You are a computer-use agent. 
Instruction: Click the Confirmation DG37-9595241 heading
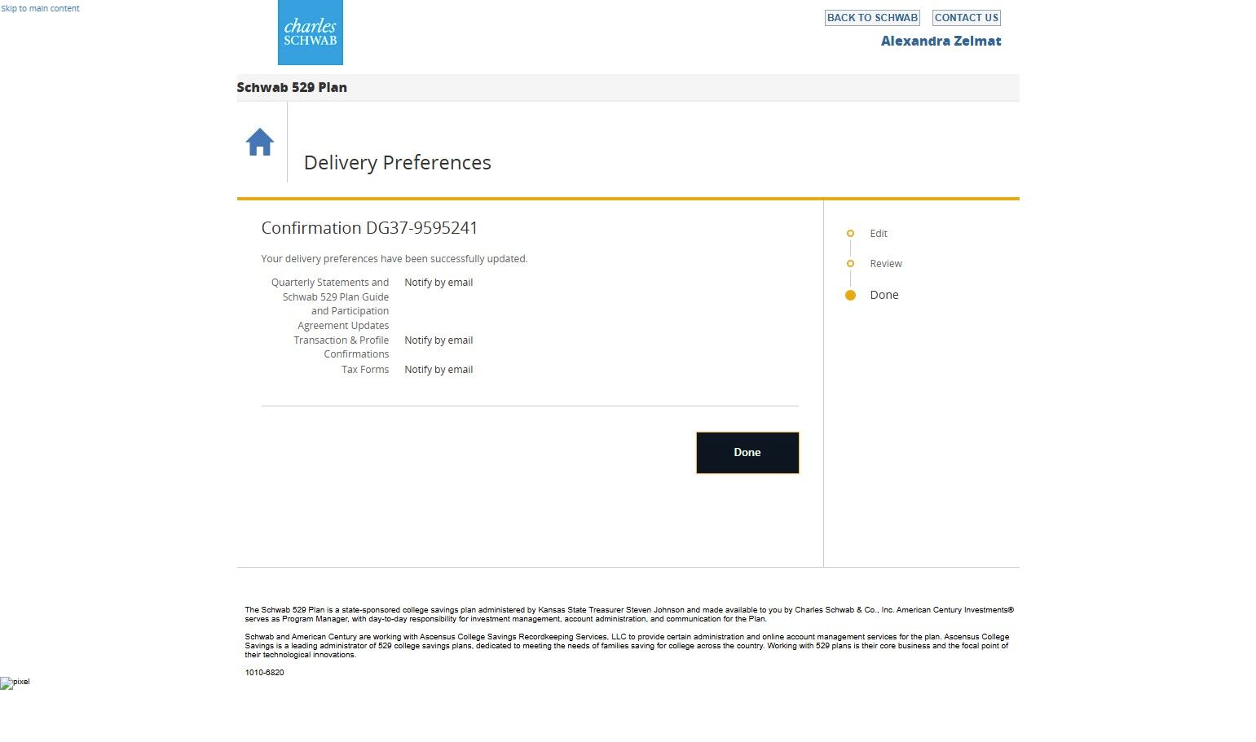369,228
